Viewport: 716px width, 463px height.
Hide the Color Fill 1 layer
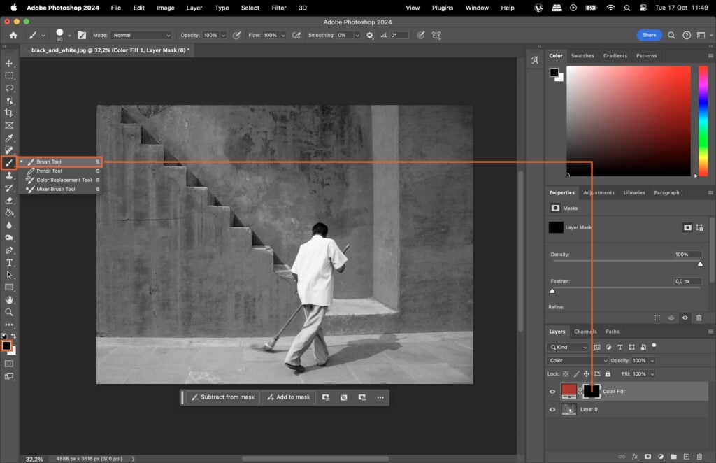(x=552, y=391)
